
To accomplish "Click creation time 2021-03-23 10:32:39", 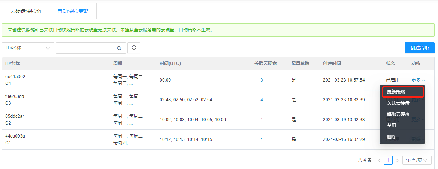I will pos(344,100).
